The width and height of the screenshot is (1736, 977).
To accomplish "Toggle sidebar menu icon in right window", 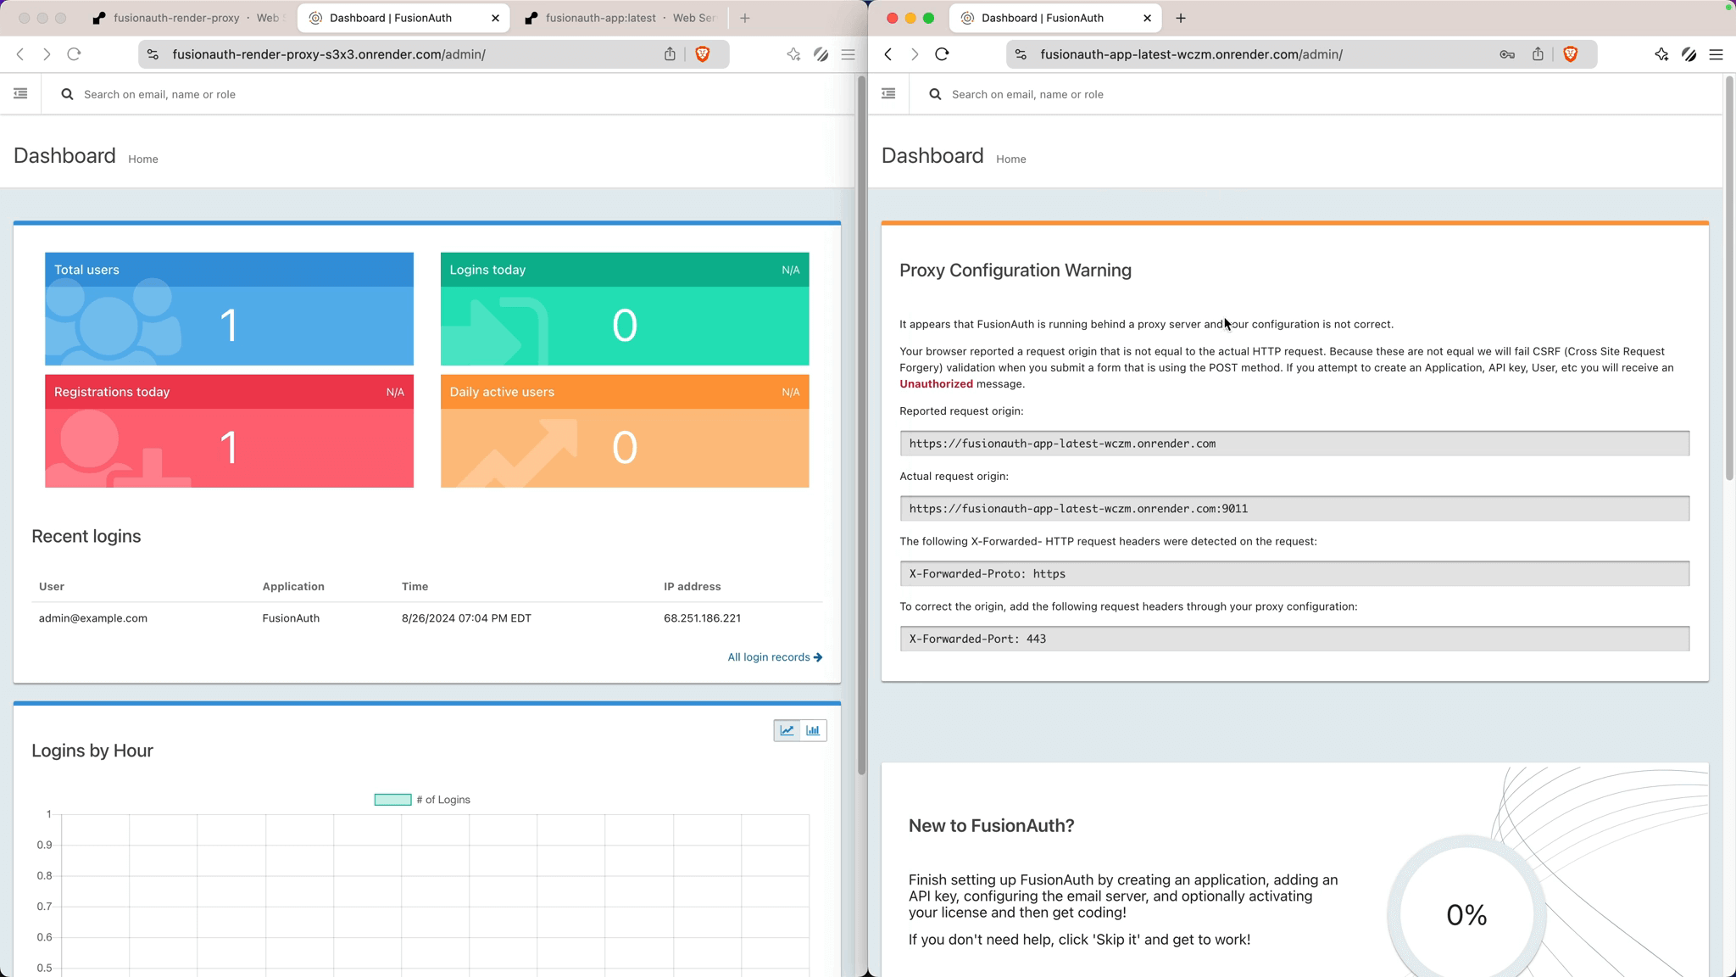I will [888, 93].
